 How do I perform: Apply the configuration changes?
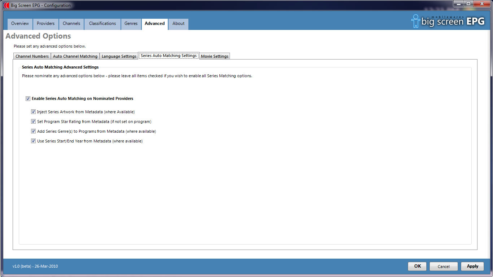coord(472,266)
